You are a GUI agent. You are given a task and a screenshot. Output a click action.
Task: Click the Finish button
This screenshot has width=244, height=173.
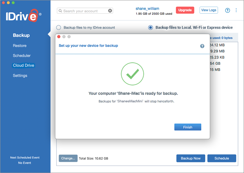pos(188,127)
